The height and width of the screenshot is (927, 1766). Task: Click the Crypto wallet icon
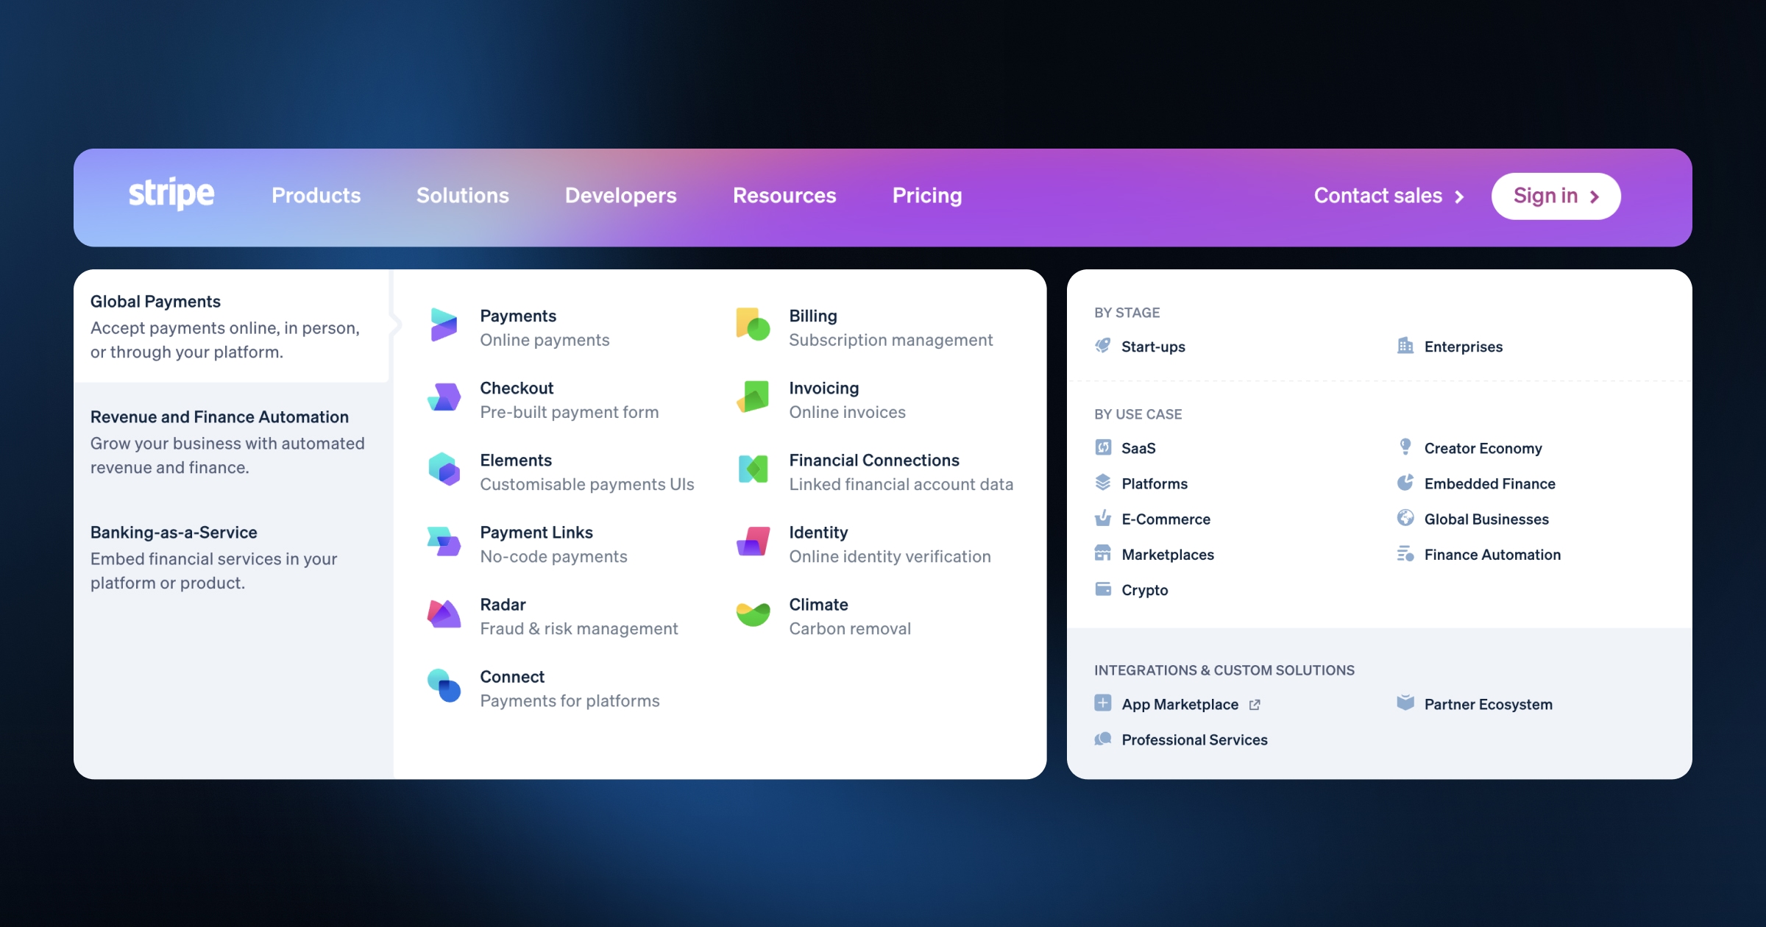[x=1103, y=589]
